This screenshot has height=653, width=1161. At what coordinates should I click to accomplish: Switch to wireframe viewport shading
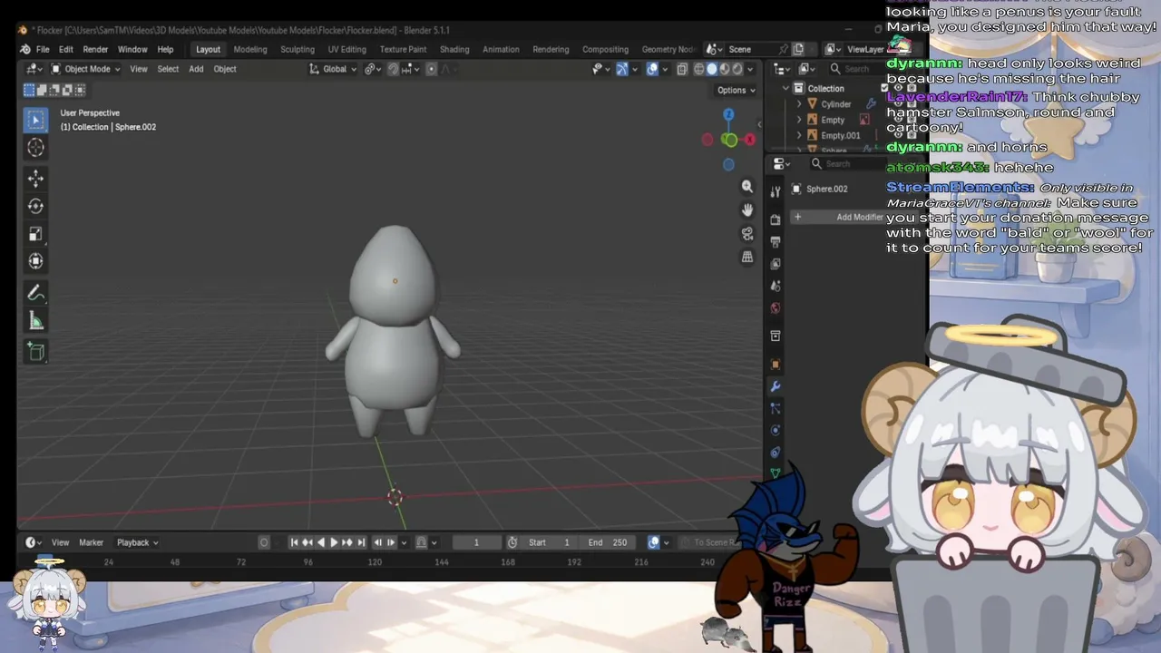coord(699,69)
